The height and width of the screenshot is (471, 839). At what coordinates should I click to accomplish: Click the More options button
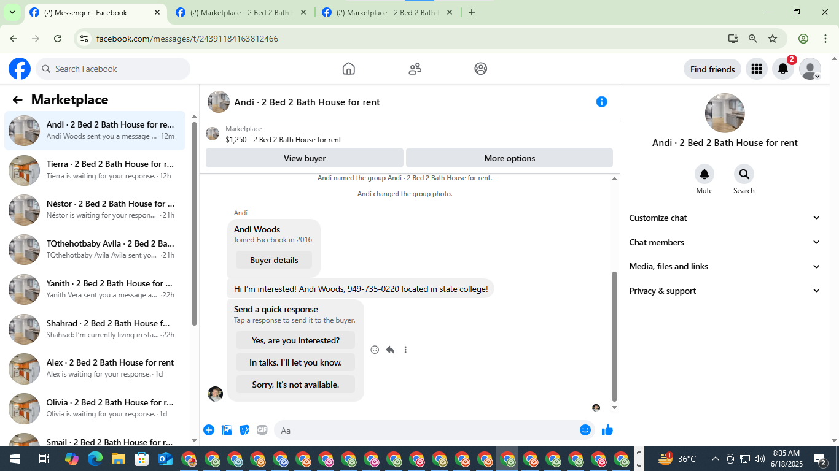click(510, 158)
